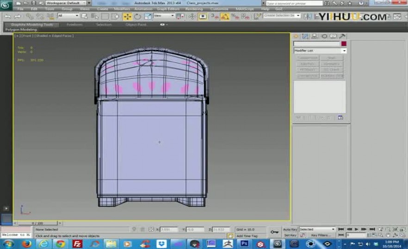Activate Select and Rotate tool
408x249 pixels.
pos(137,17)
